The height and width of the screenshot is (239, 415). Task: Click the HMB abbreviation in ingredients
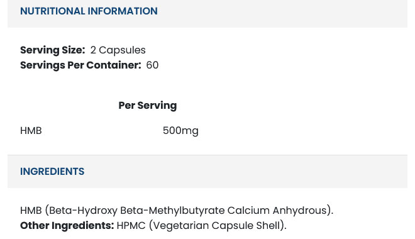(31, 211)
